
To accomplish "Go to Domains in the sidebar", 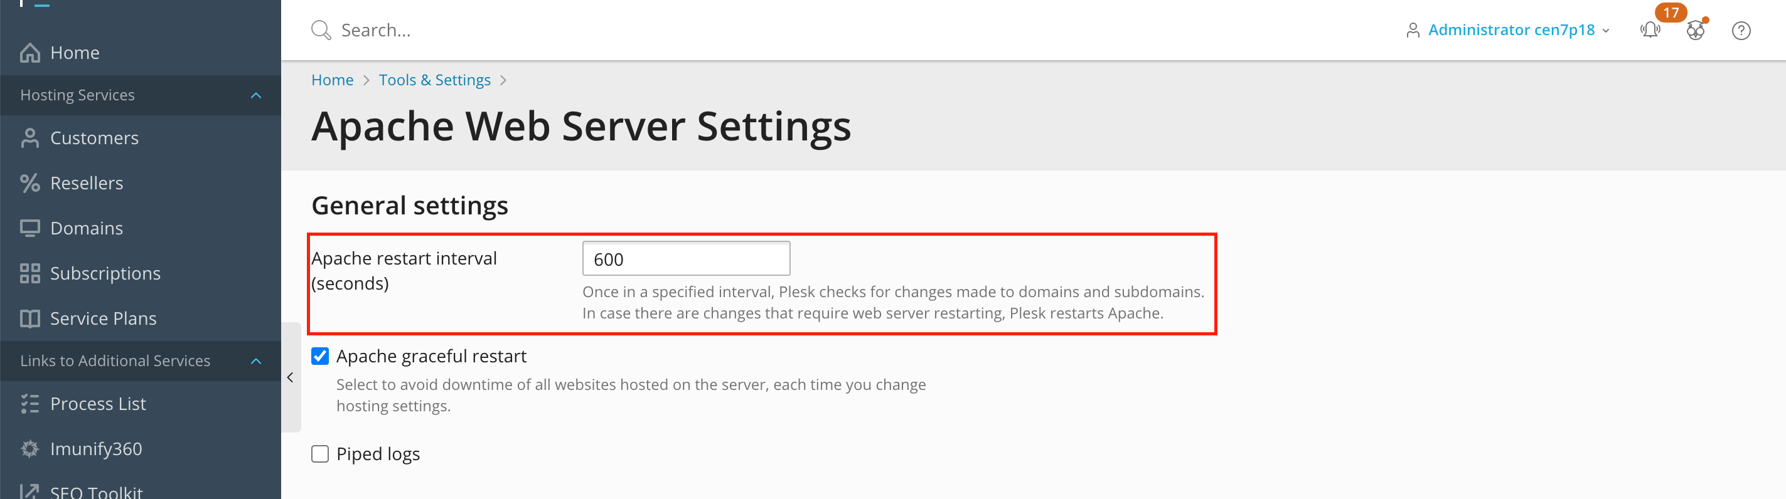I will tap(86, 228).
